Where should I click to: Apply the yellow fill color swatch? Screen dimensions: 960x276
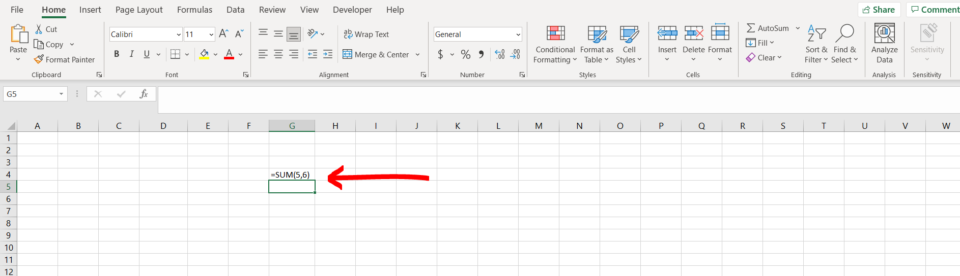point(204,54)
